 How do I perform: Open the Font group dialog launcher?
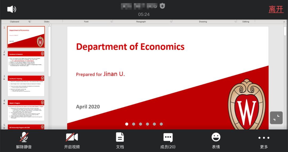tap(111, 22)
